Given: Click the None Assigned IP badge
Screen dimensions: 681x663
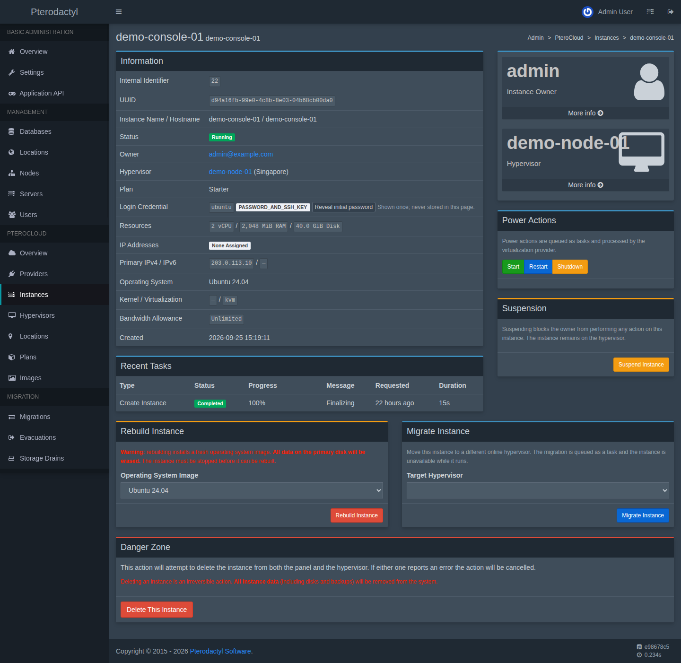Looking at the screenshot, I should 230,245.
